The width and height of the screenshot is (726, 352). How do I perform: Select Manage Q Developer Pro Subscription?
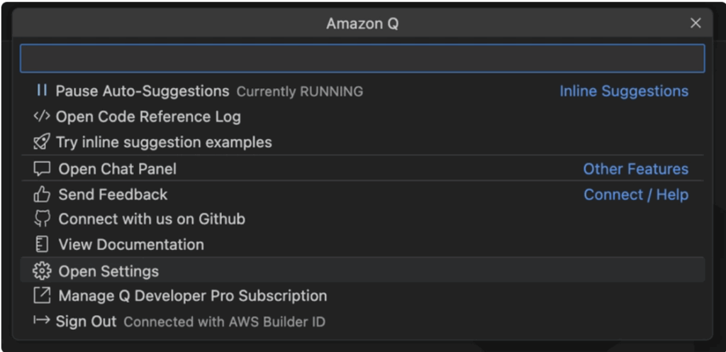tap(193, 296)
